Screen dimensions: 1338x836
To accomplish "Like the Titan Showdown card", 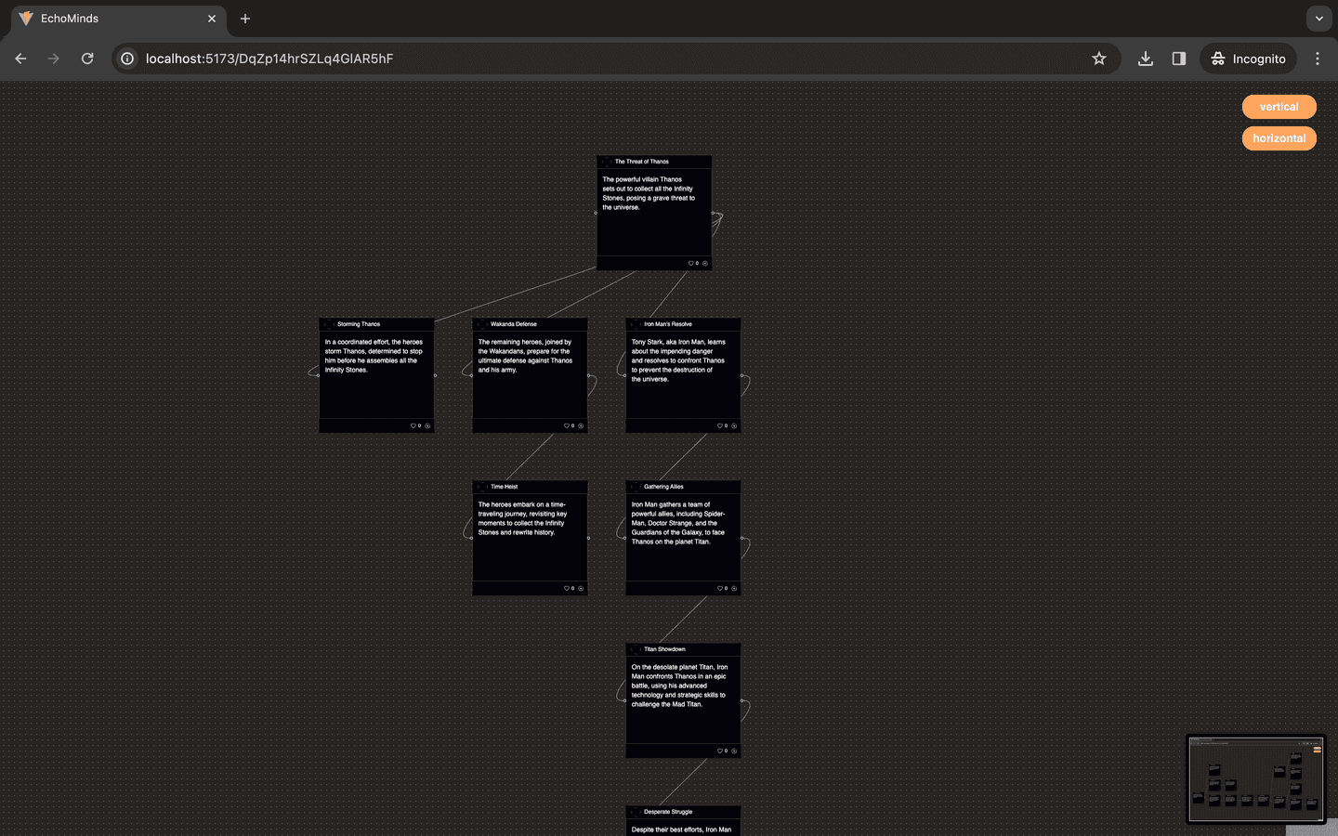I will click(x=720, y=751).
